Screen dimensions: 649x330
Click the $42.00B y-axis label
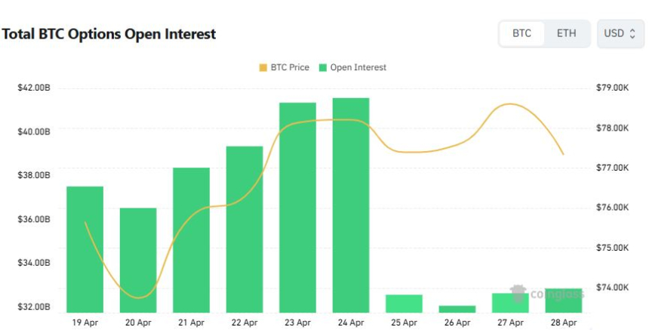tap(34, 88)
